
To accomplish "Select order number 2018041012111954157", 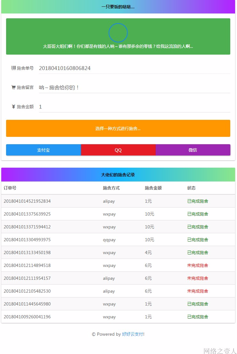I will [27, 278].
